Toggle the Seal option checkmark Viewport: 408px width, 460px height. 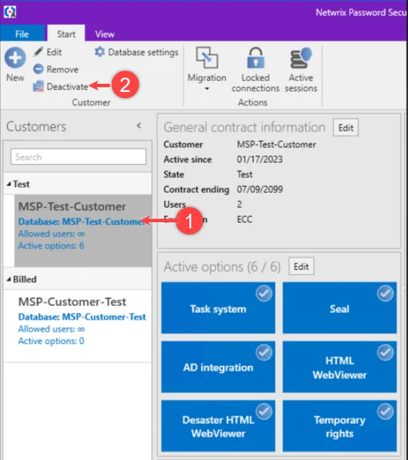point(386,293)
